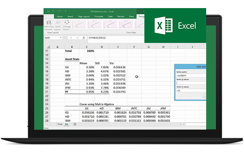
Task: Click the JPM StD value 7.78%
Action: 102,88
